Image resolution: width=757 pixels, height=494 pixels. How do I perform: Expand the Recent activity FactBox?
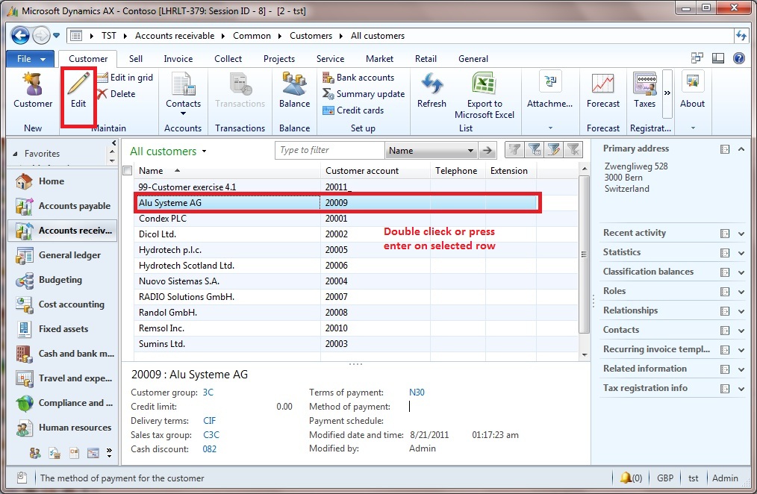tap(741, 234)
